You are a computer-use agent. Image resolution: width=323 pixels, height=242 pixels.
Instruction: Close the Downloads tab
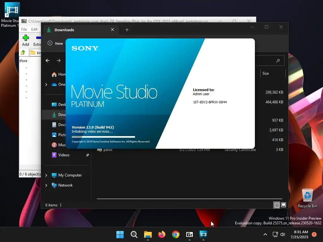[x=113, y=30]
